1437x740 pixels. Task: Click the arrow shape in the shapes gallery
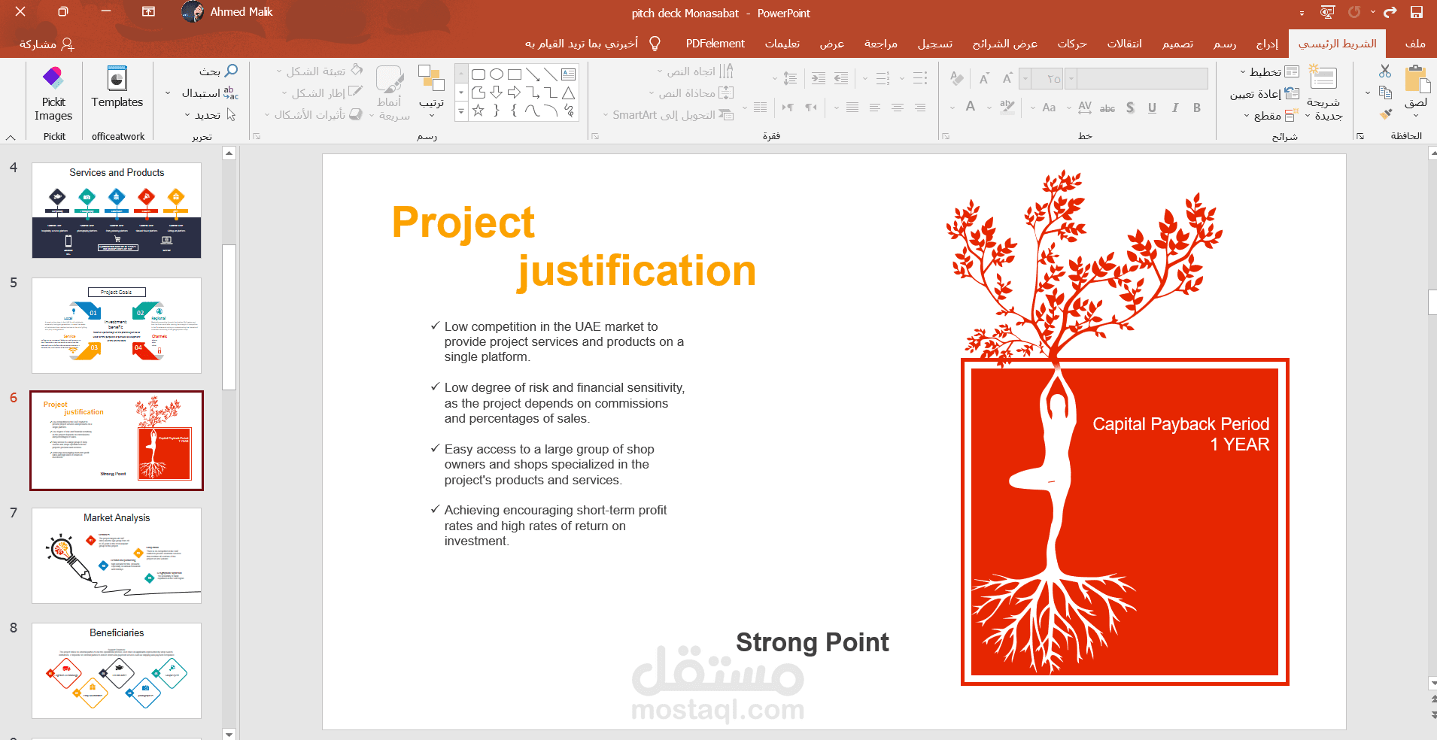(514, 93)
